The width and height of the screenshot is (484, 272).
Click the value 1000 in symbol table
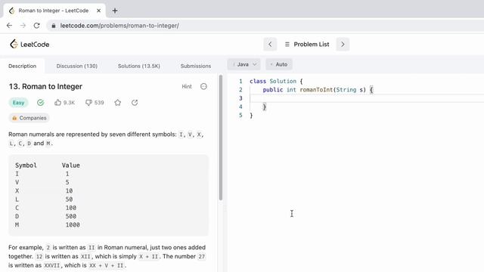click(x=73, y=225)
